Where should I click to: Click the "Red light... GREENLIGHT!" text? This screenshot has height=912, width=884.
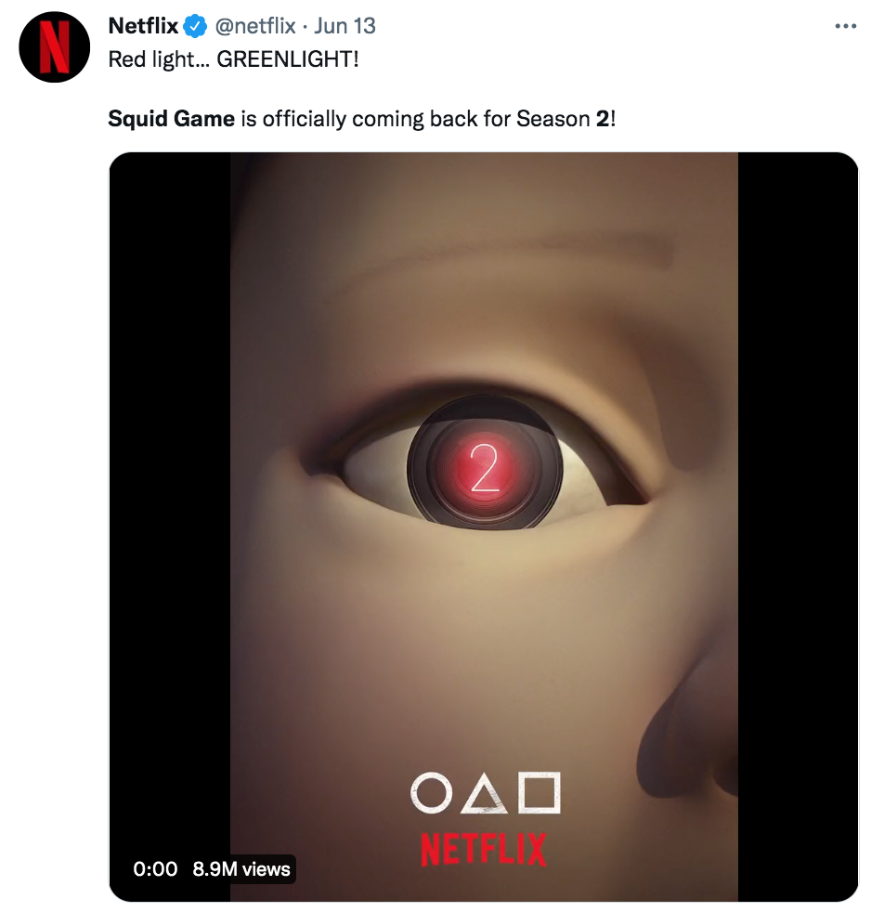pos(233,59)
